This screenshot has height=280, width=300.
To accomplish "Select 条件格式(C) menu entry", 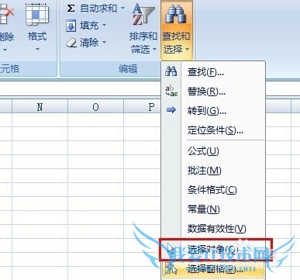I will click(213, 190).
